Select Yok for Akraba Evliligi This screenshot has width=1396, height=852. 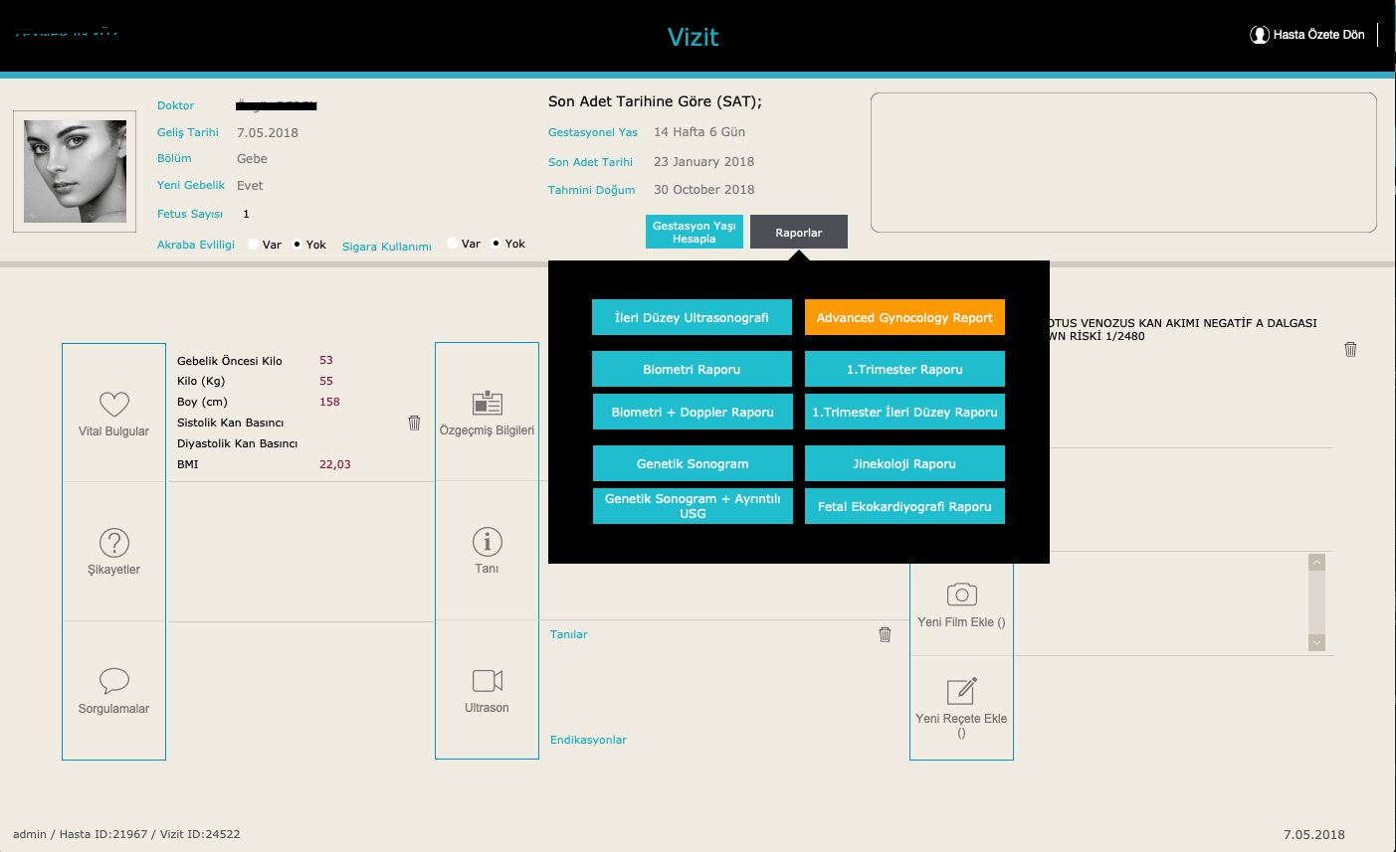(x=297, y=244)
